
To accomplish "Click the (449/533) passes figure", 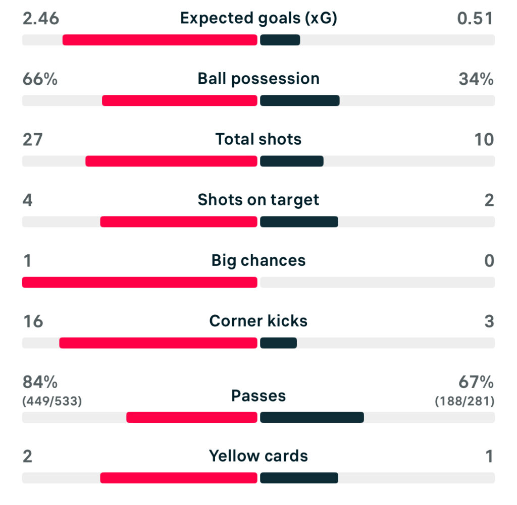I will tap(52, 402).
